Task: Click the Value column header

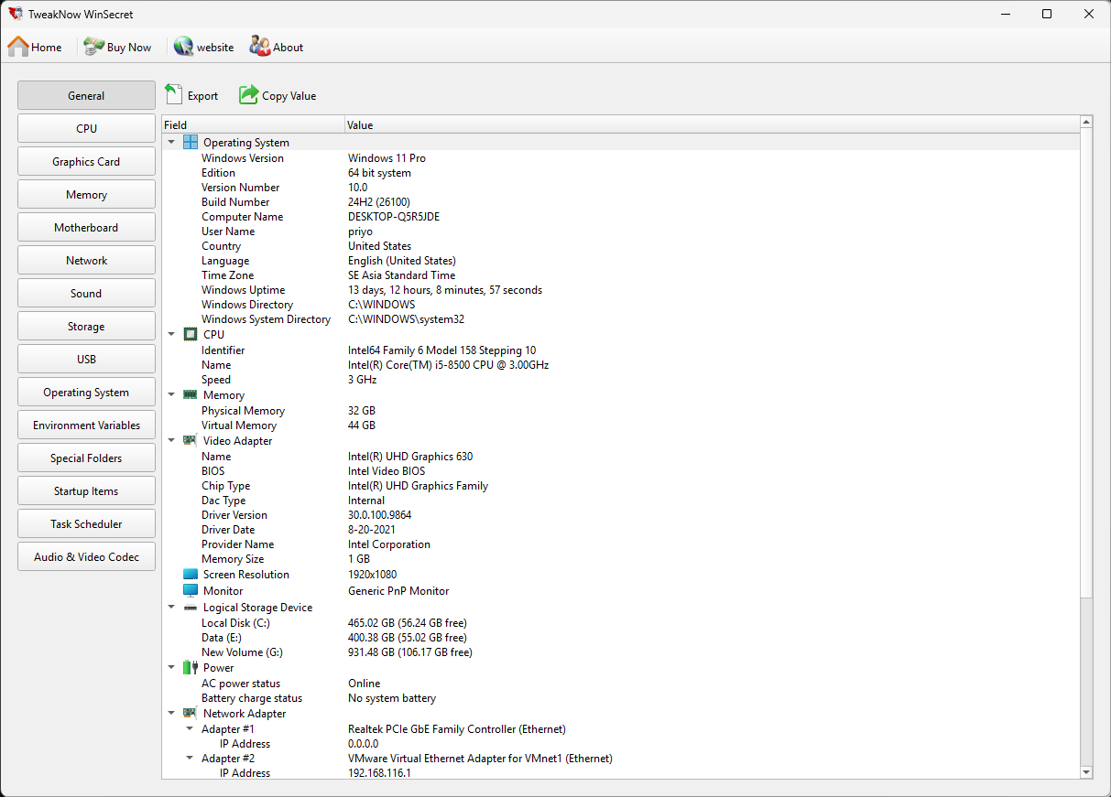Action: coord(713,124)
